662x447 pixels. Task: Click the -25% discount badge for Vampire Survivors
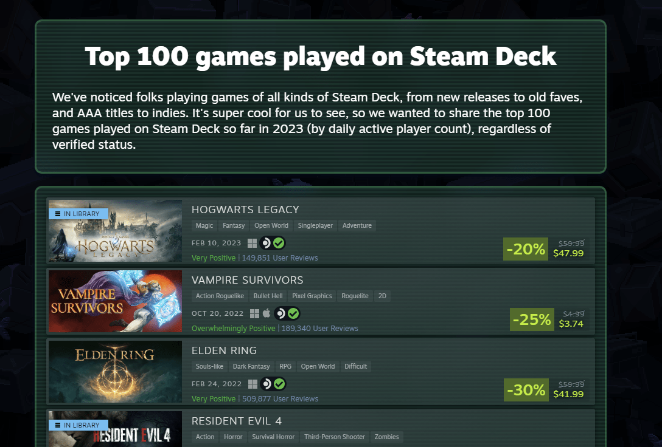(x=531, y=319)
